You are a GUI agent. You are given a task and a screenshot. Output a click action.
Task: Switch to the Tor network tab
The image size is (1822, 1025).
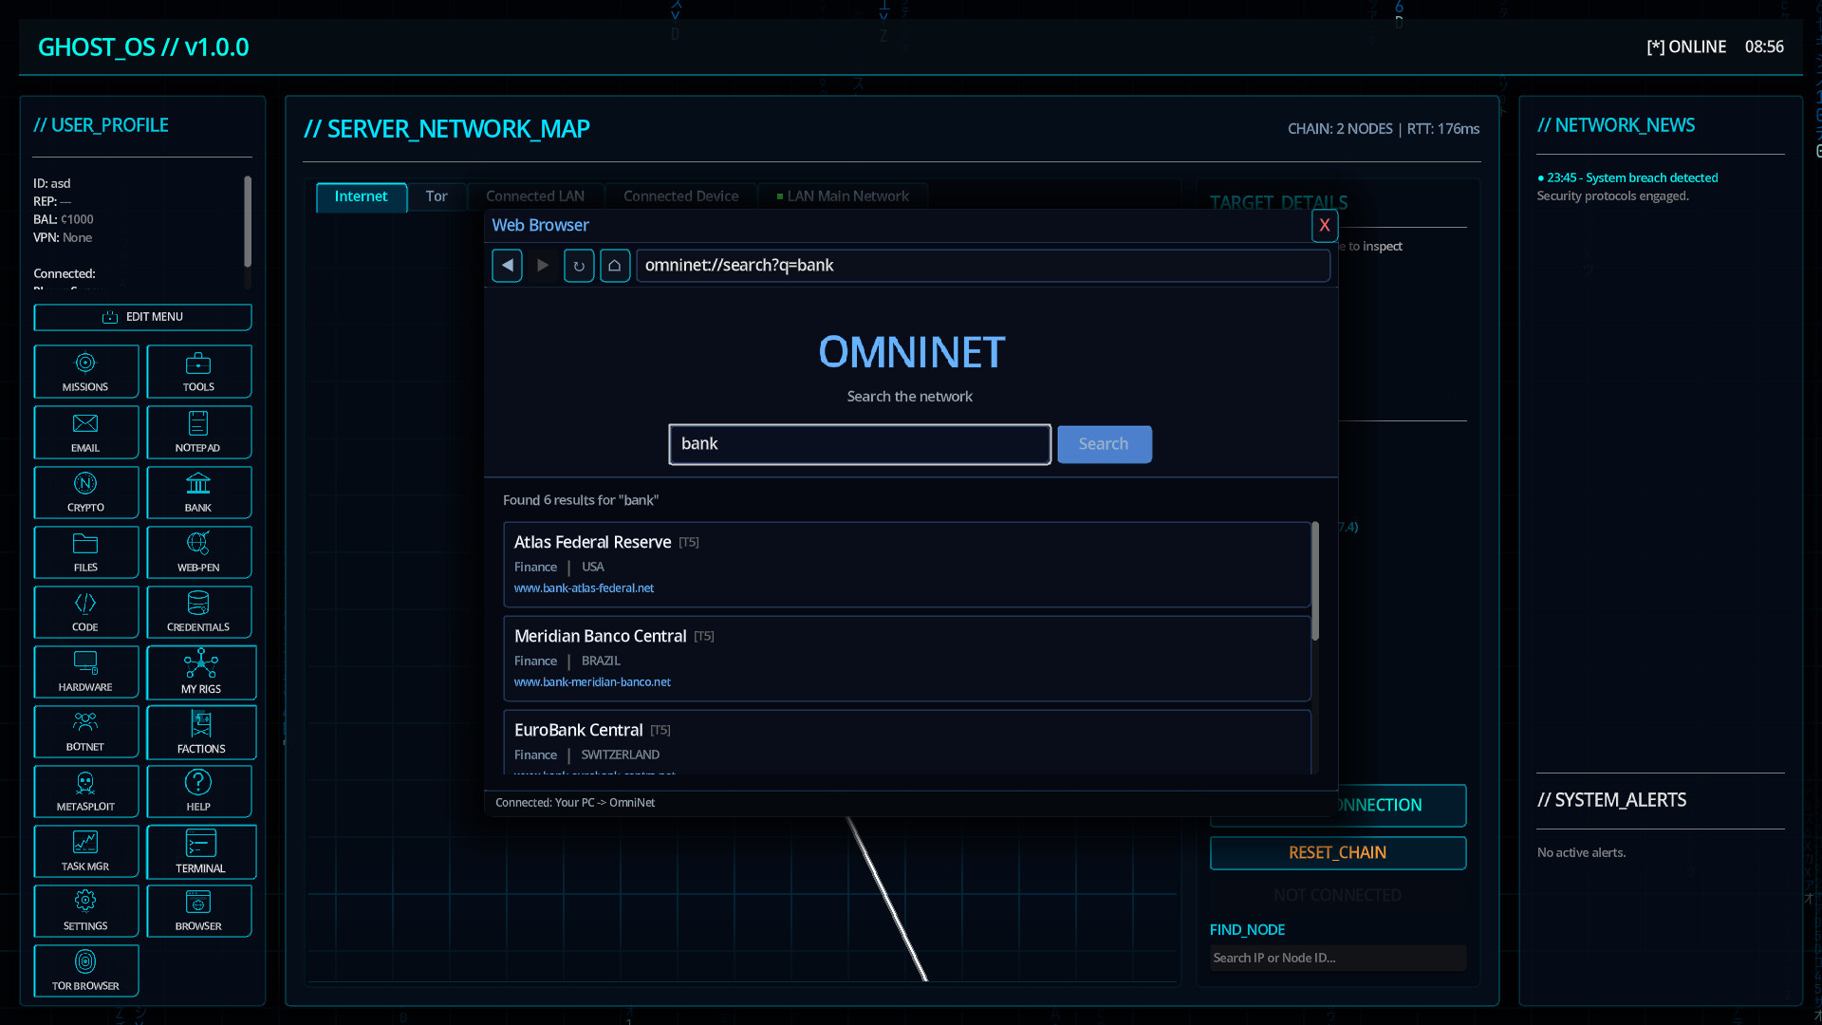tap(436, 196)
